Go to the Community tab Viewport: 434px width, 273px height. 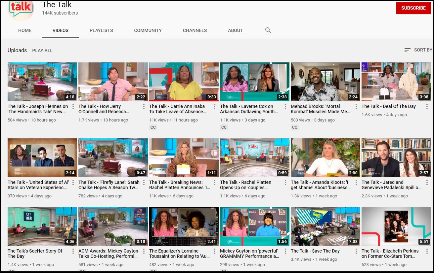(148, 30)
